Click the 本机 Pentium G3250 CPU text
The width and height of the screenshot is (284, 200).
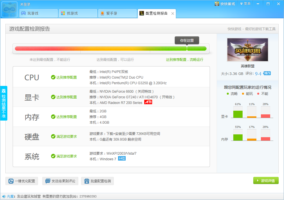(x=128, y=83)
